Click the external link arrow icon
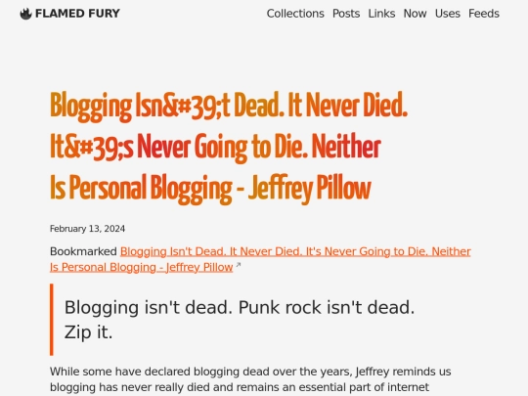The width and height of the screenshot is (528, 396). pyautogui.click(x=238, y=265)
